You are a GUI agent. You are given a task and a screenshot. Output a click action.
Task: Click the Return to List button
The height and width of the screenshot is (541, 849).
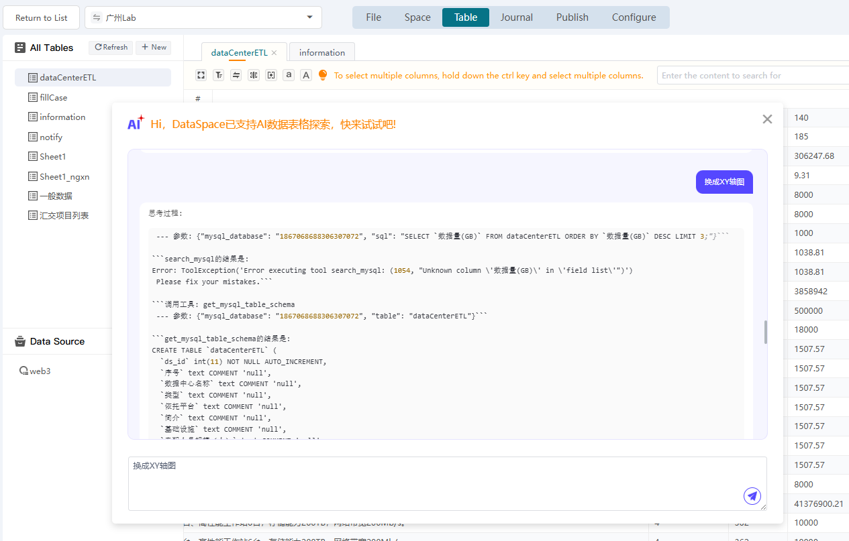pos(42,17)
